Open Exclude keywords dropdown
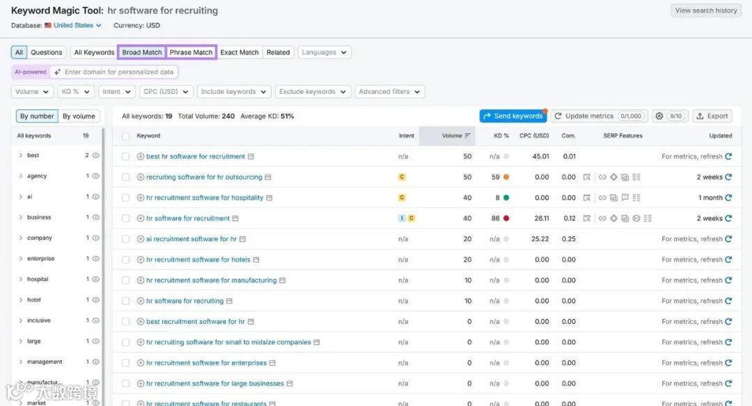 pos(313,92)
